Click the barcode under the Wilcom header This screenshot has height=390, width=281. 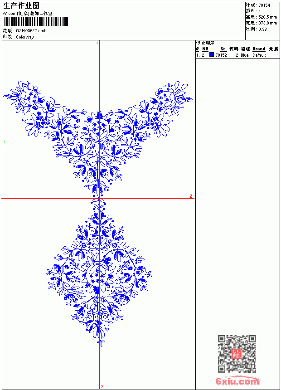click(x=35, y=21)
